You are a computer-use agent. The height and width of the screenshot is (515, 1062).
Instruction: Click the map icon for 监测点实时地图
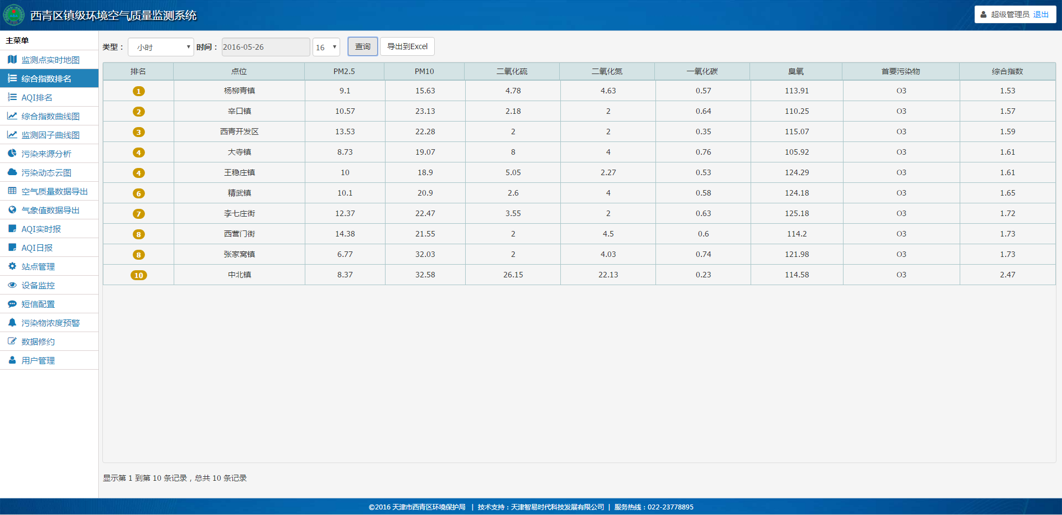coord(12,60)
